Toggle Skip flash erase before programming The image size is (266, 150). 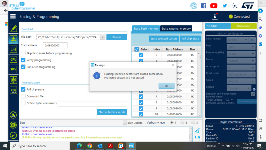click(x=23, y=53)
